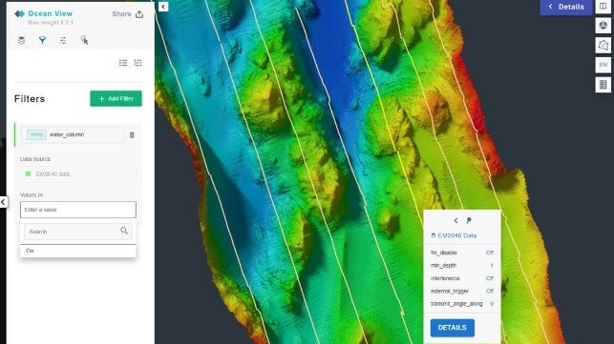
Task: Expand the Details panel at the top right
Action: point(566,7)
